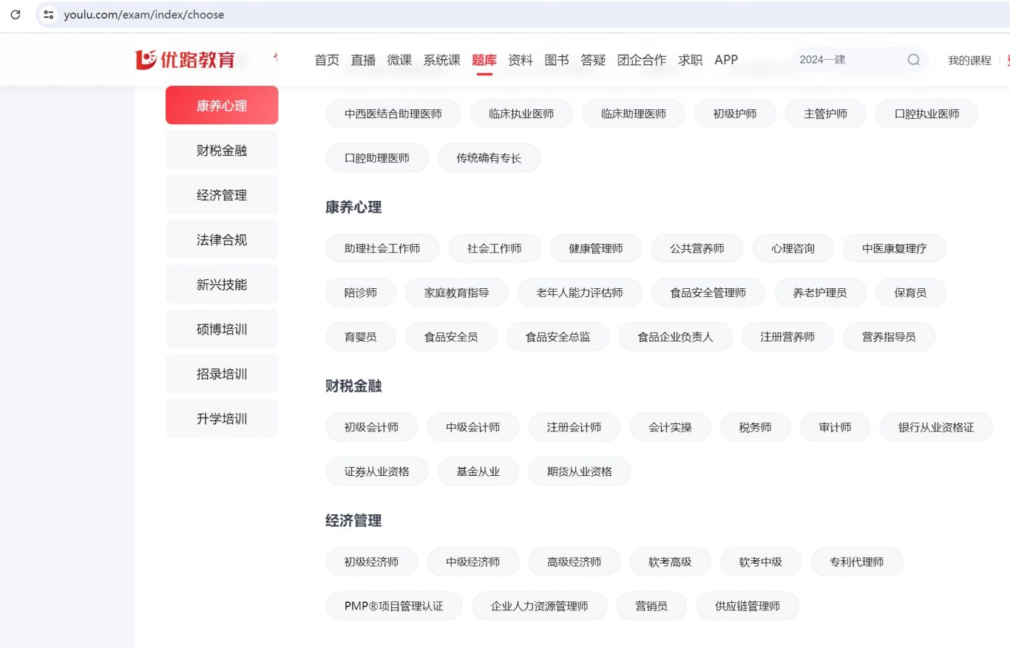Viewport: 1010px width, 648px height.
Task: Select the 题库 navigation tab
Action: click(x=484, y=60)
